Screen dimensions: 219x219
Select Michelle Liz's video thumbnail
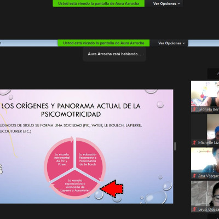205,130
